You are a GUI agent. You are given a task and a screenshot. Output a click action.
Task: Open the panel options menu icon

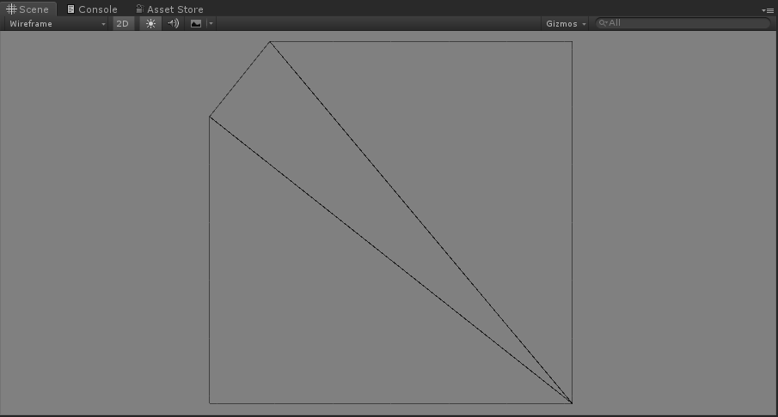767,10
